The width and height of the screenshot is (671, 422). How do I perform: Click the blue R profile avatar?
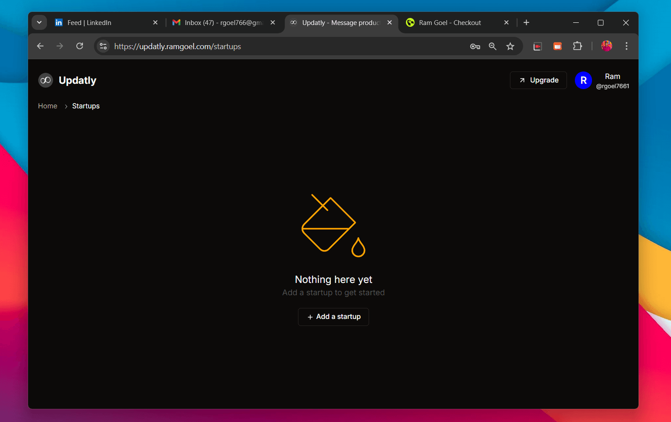tap(583, 80)
